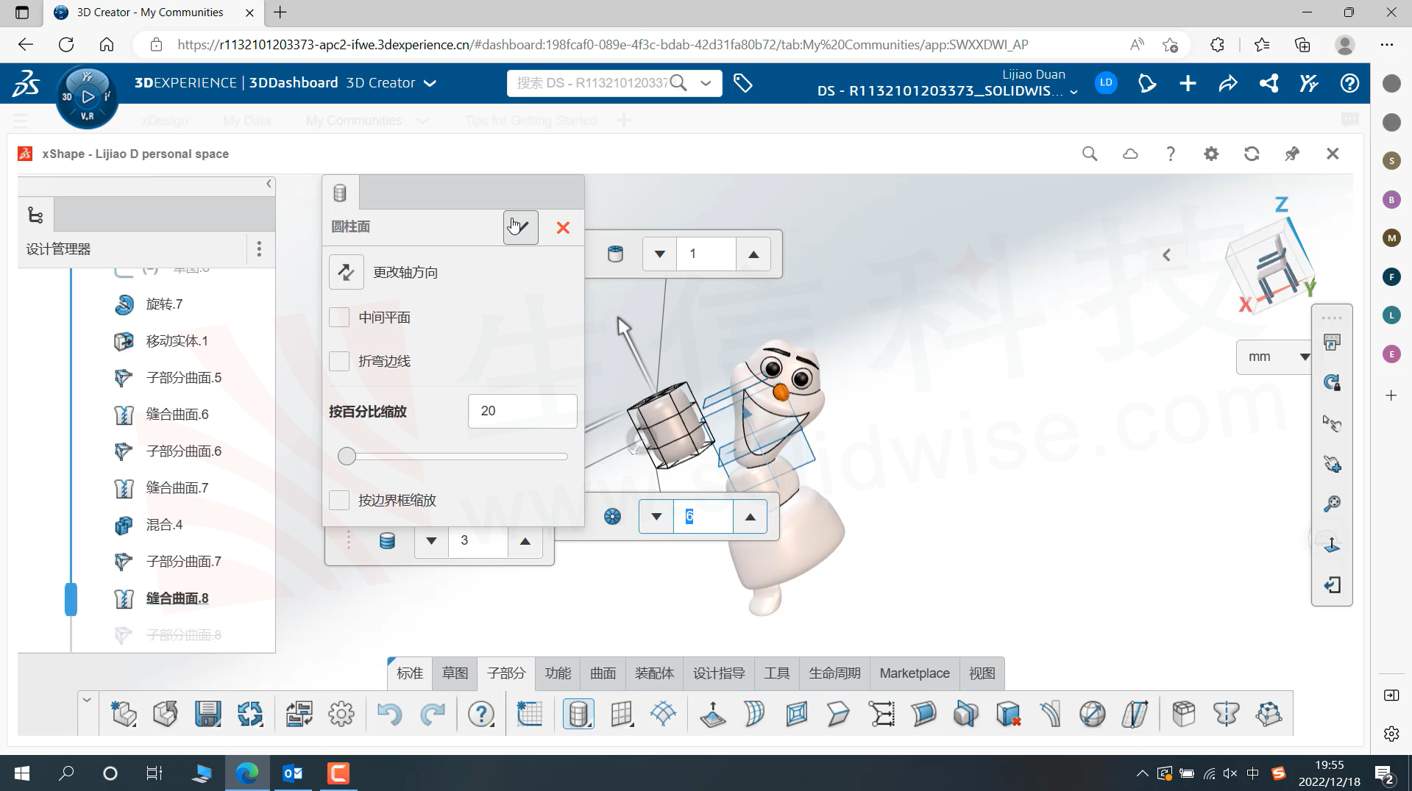Click the Redo arrow in the toolbar

[433, 714]
